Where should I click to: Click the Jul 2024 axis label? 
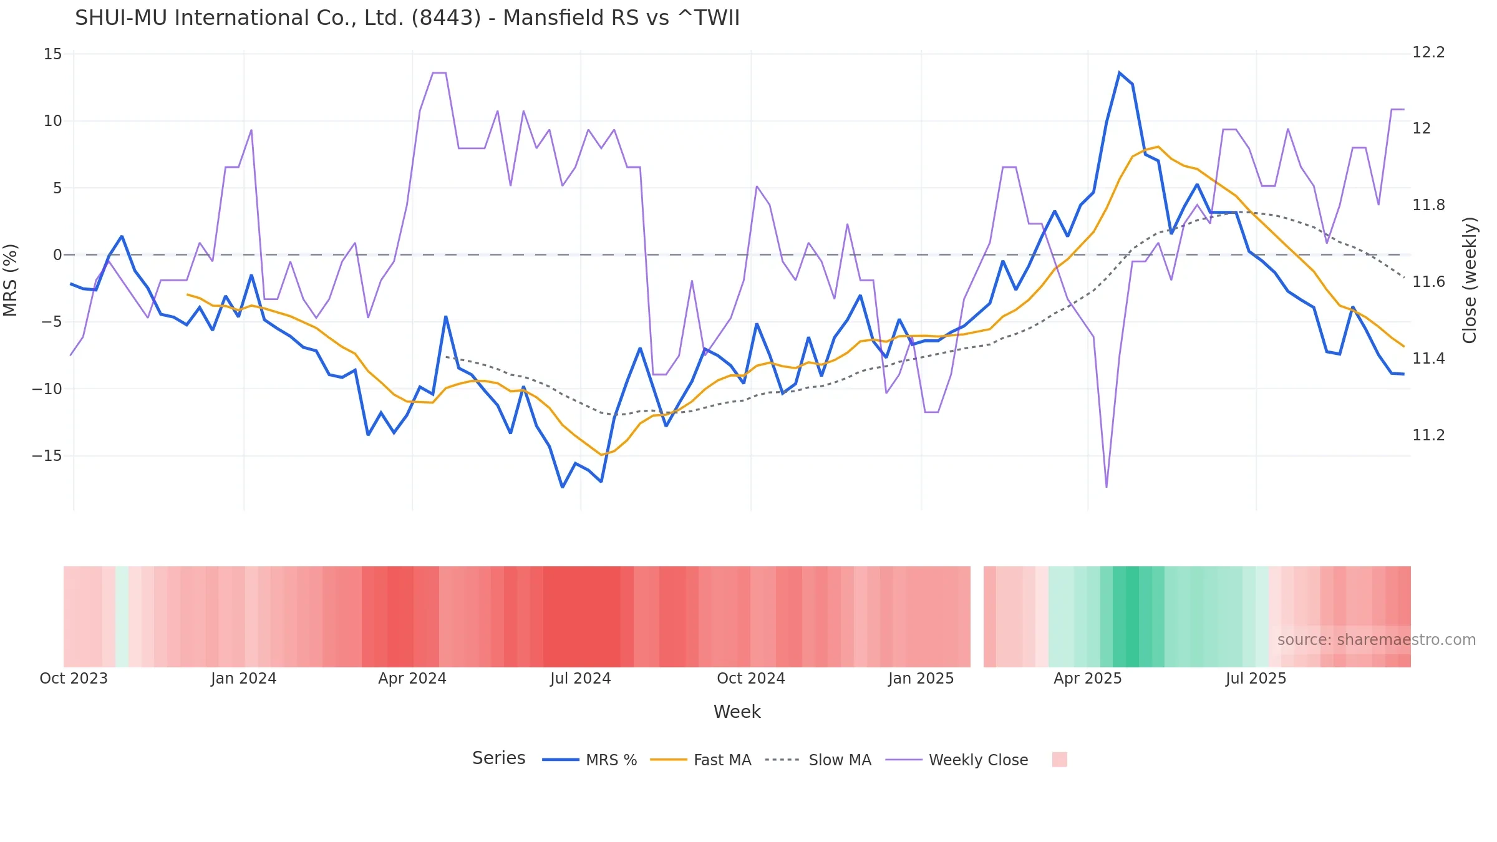point(580,678)
